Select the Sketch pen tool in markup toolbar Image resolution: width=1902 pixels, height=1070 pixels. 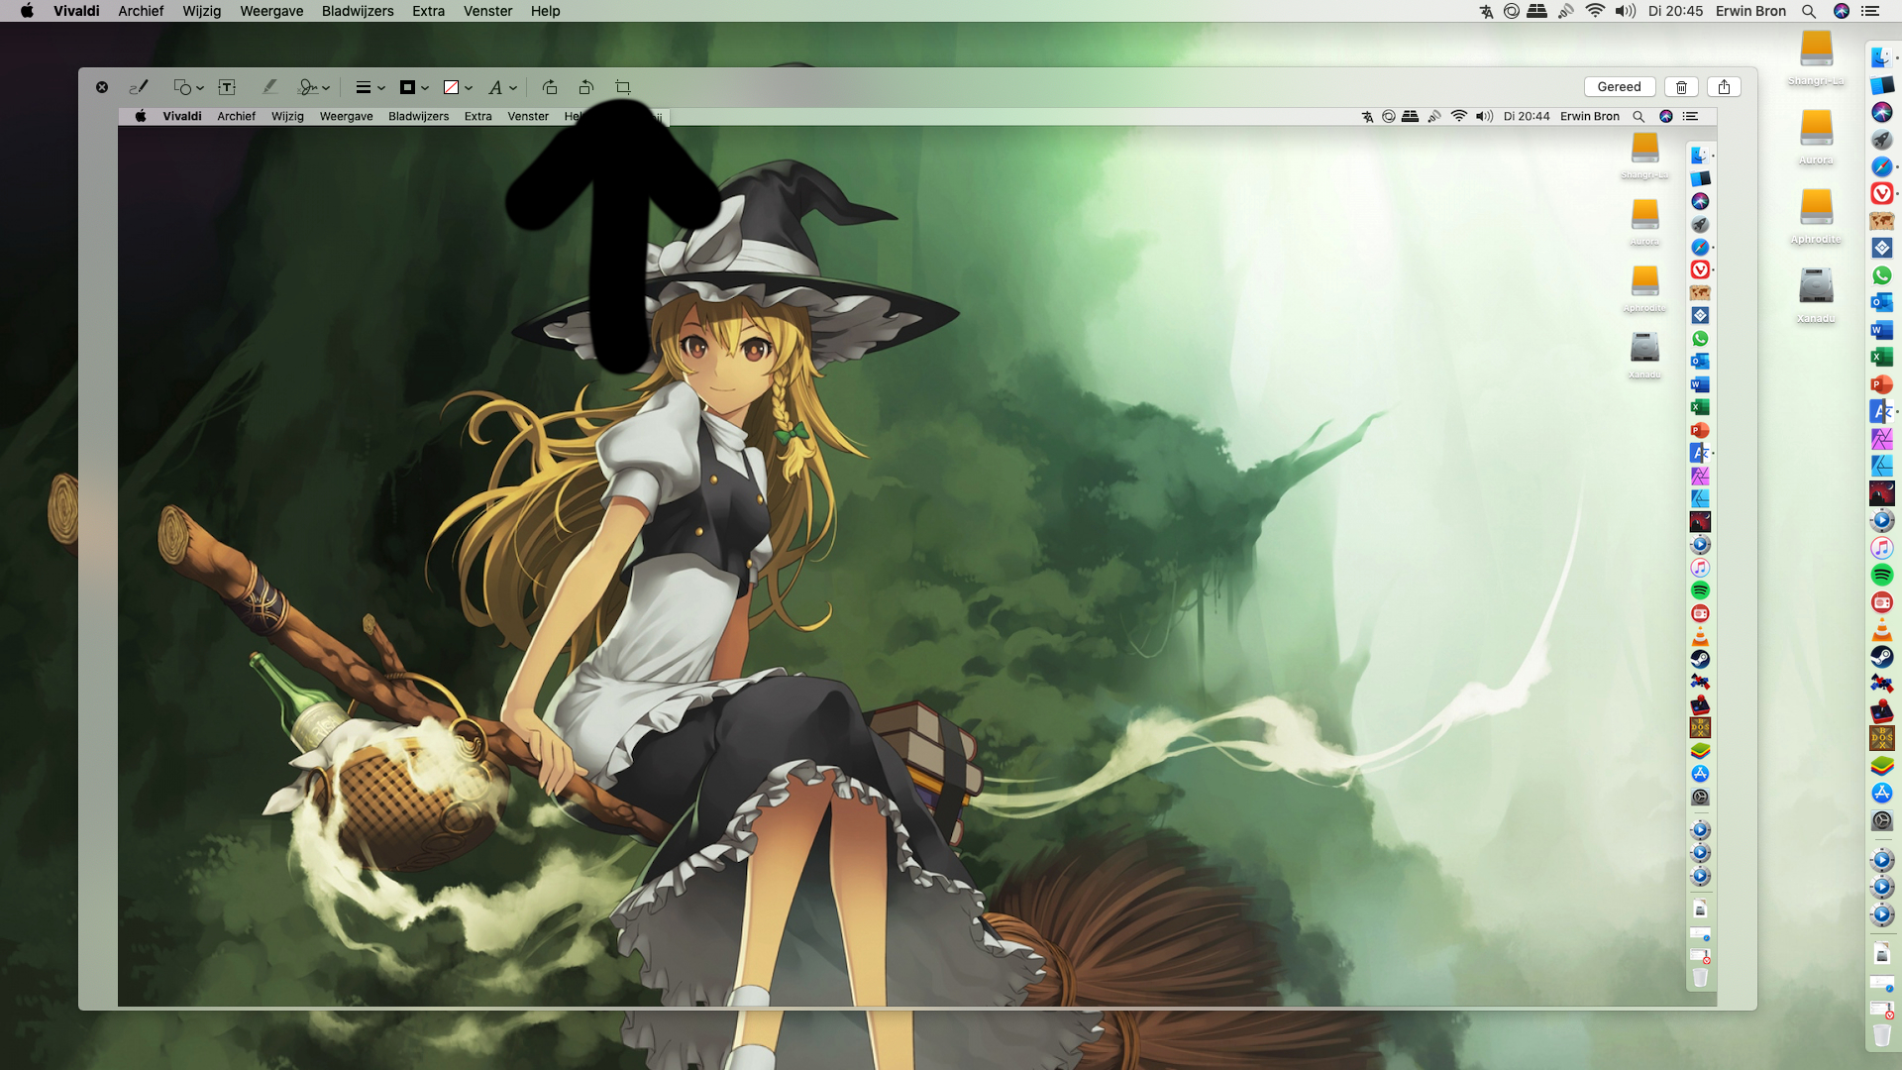click(139, 87)
